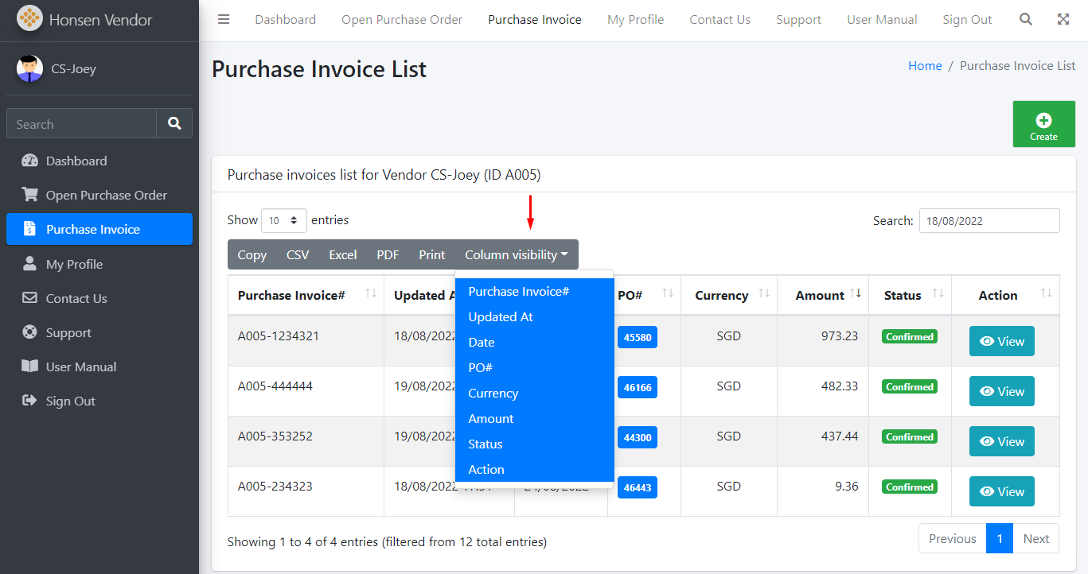Open Dashboard from the left sidebar
The width and height of the screenshot is (1088, 574).
click(76, 161)
